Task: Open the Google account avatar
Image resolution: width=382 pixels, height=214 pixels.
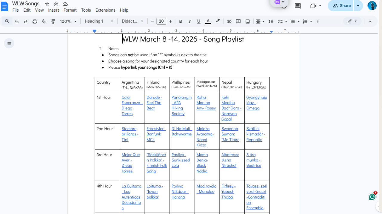Action: [372, 6]
